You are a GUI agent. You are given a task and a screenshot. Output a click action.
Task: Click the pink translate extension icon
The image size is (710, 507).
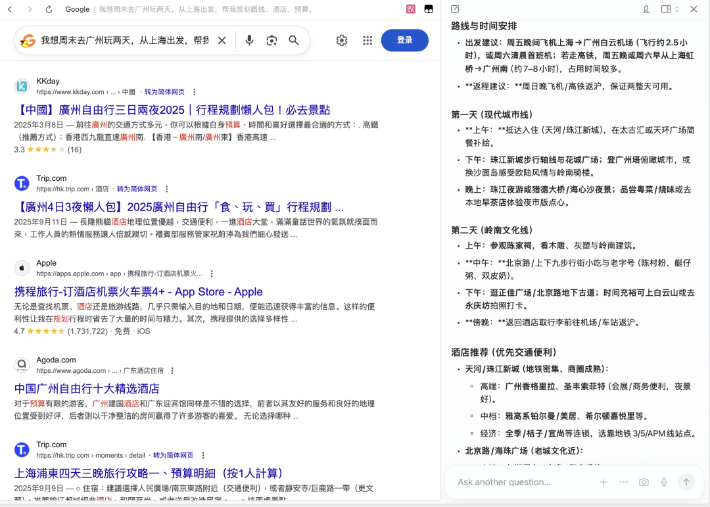click(x=410, y=9)
